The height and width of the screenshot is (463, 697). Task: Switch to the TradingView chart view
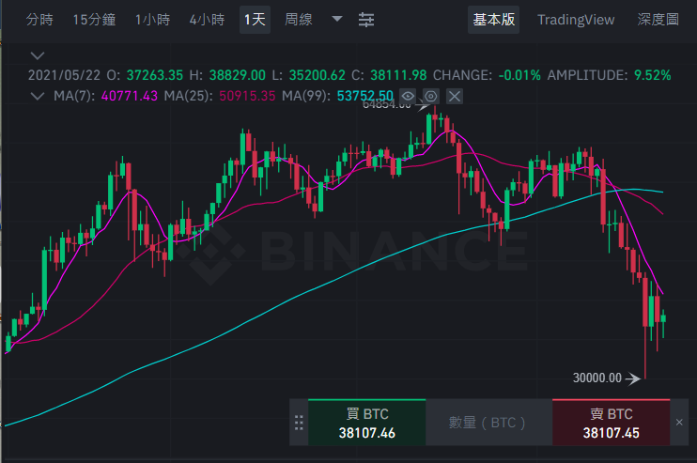pos(576,20)
